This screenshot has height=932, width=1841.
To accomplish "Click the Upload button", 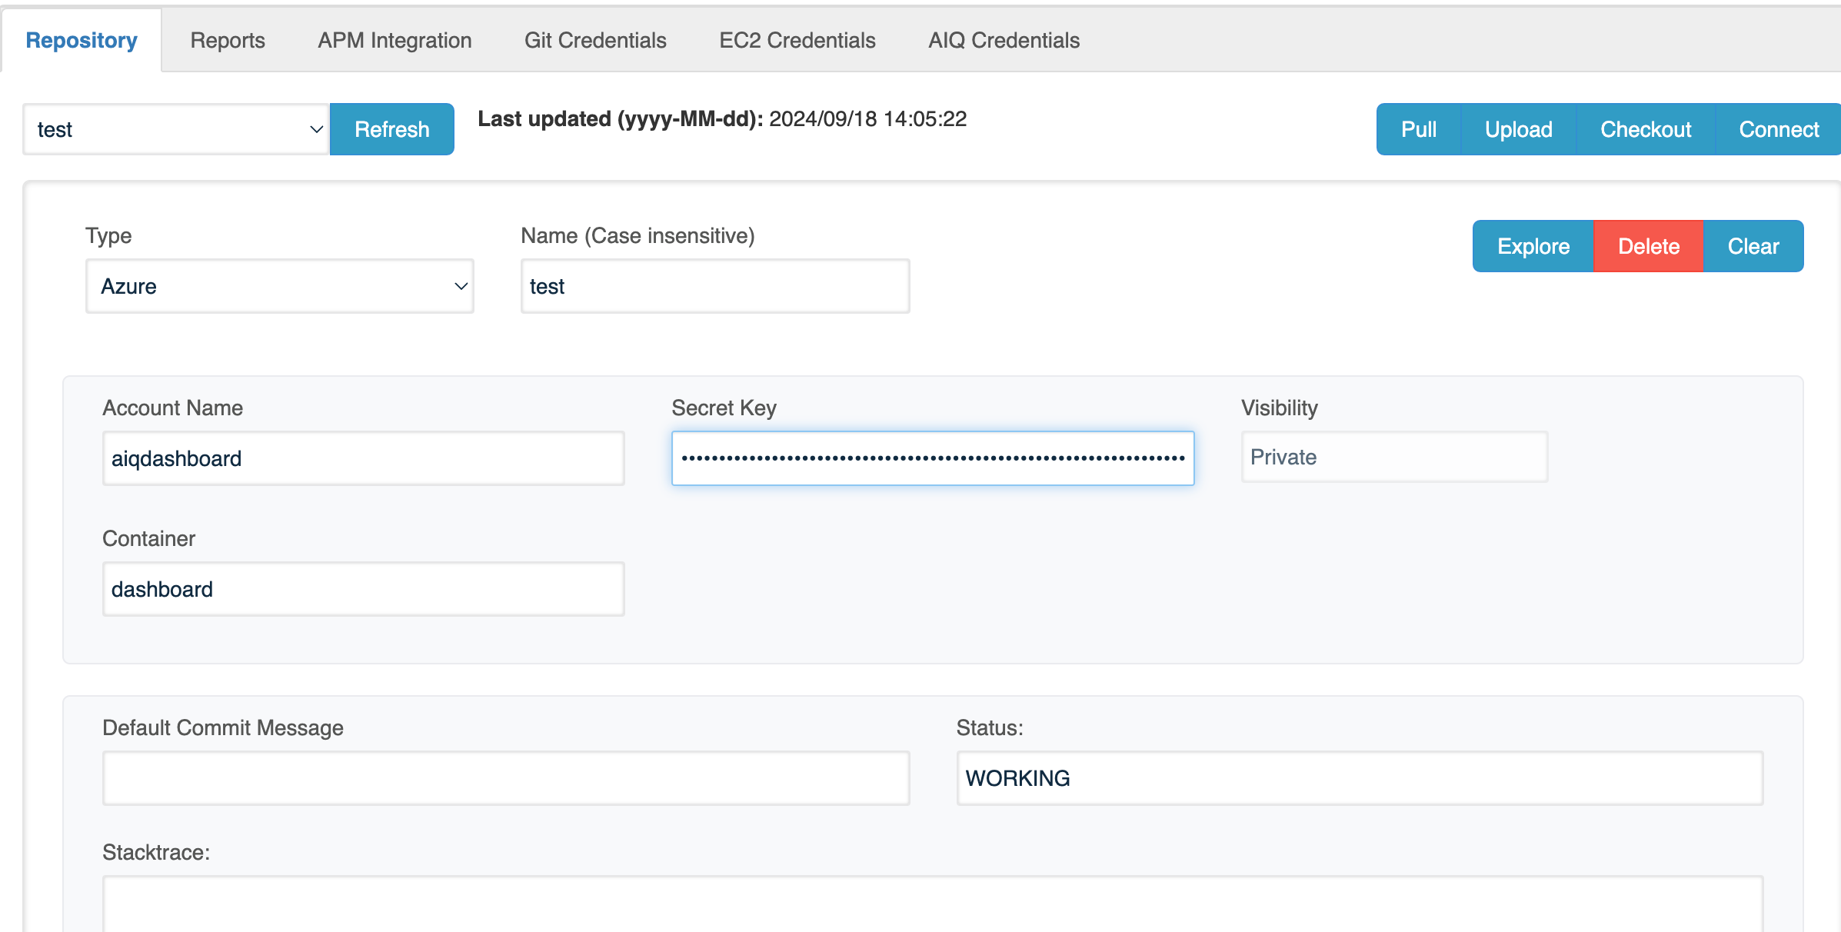I will click(x=1519, y=129).
